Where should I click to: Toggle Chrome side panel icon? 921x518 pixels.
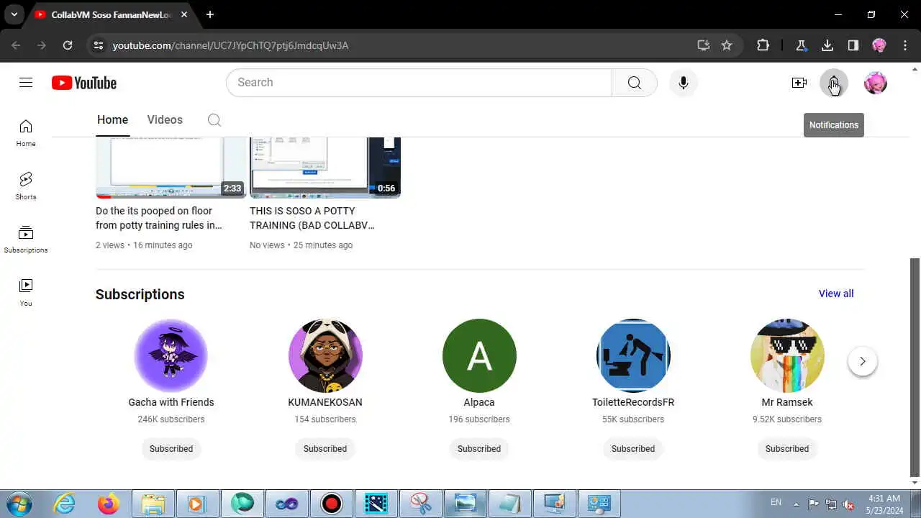pyautogui.click(x=853, y=45)
